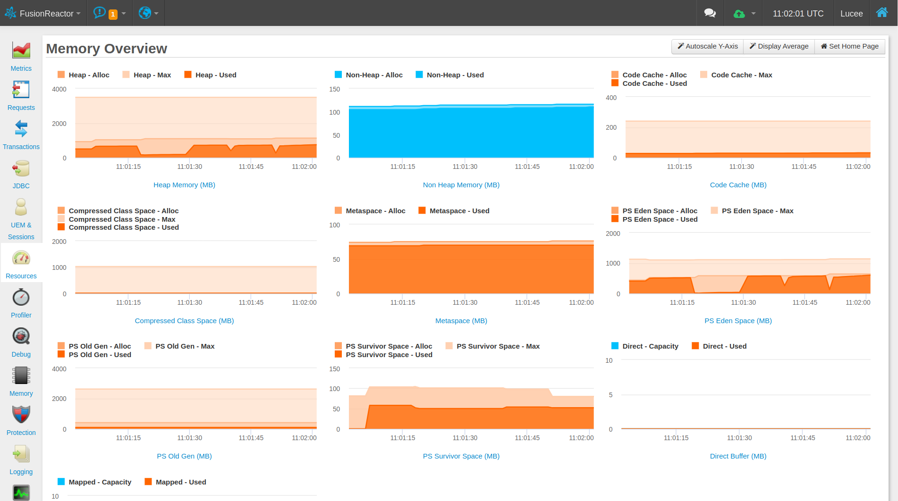Open the Metrics sidebar icon
This screenshot has width=898, height=501.
(x=21, y=50)
